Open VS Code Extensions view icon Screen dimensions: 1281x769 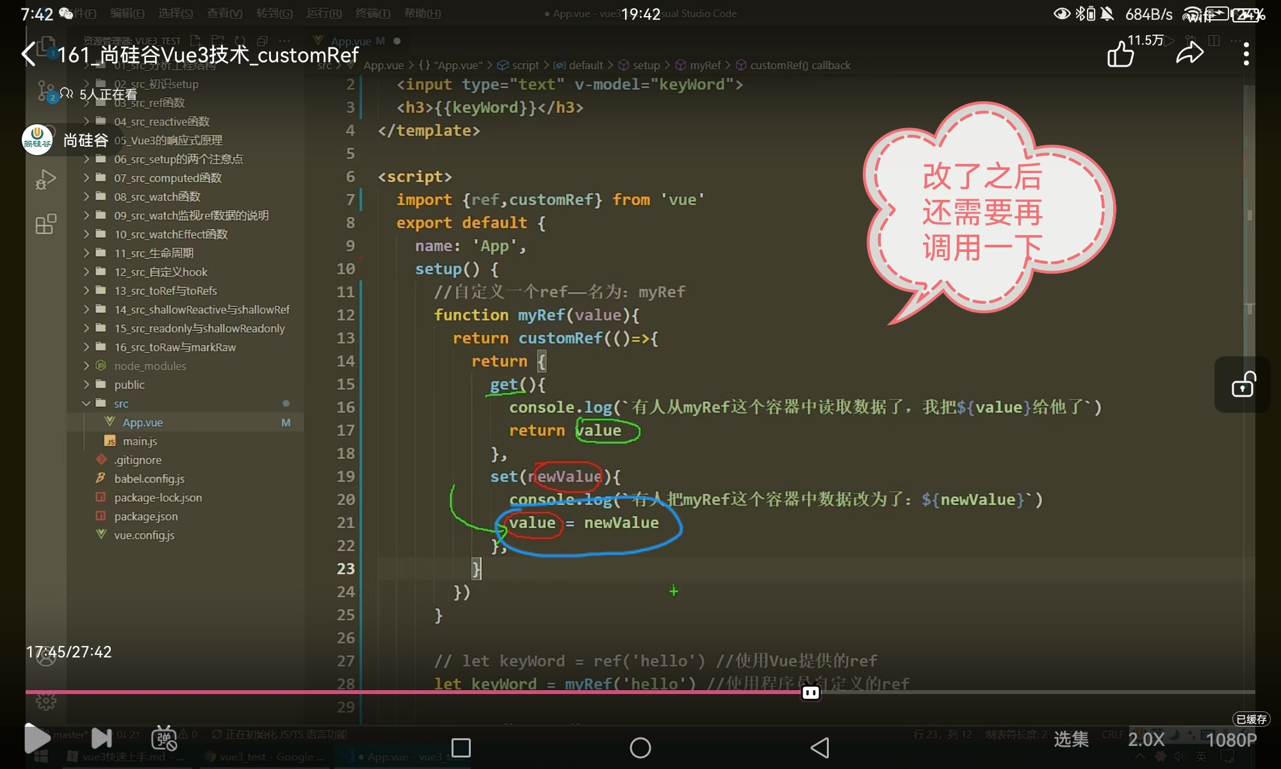pyautogui.click(x=45, y=224)
